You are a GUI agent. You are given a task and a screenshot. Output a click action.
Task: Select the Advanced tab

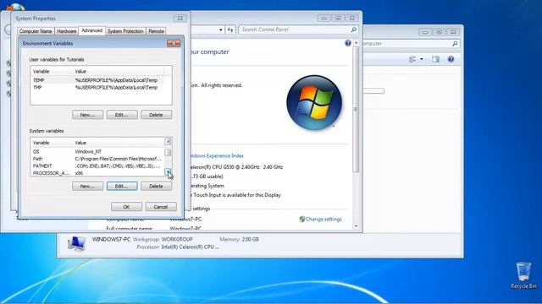(x=92, y=30)
